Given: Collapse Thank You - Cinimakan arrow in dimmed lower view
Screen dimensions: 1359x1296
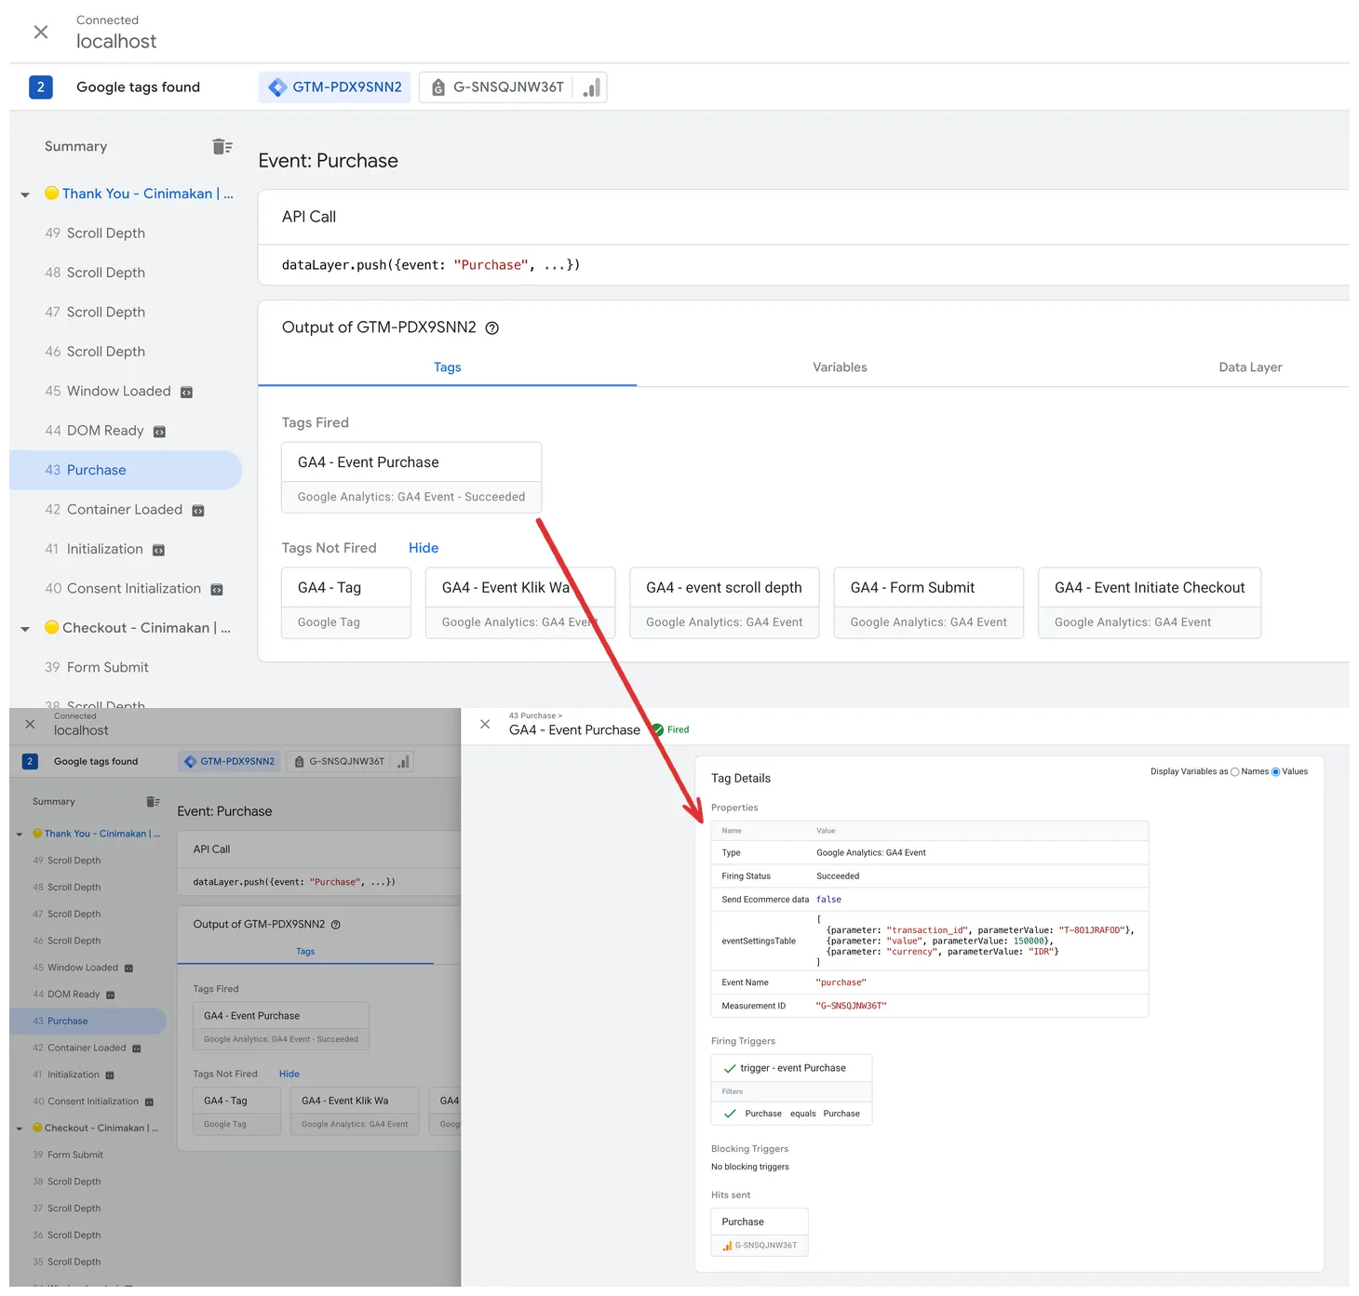Looking at the screenshot, I should coord(20,835).
